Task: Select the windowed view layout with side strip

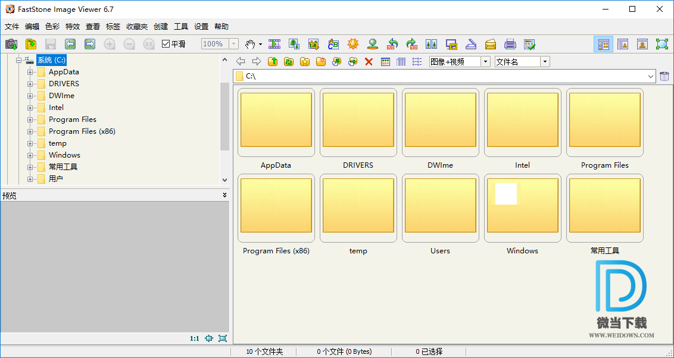Action: coord(623,44)
